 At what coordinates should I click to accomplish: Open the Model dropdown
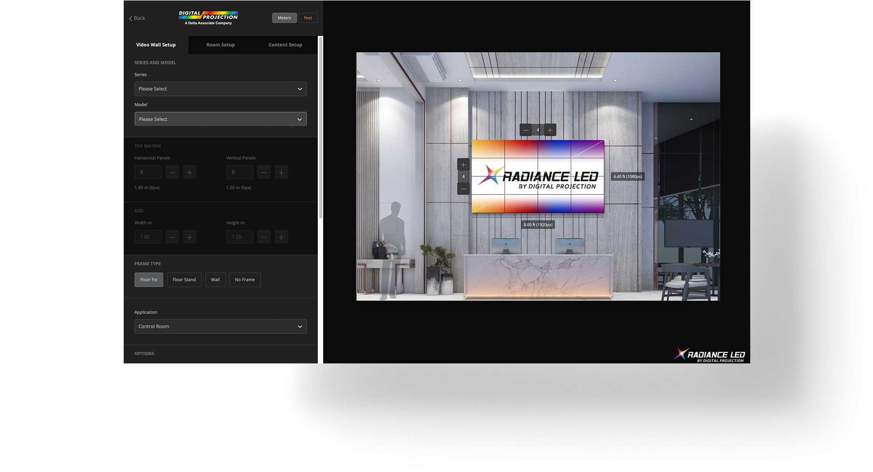point(221,119)
